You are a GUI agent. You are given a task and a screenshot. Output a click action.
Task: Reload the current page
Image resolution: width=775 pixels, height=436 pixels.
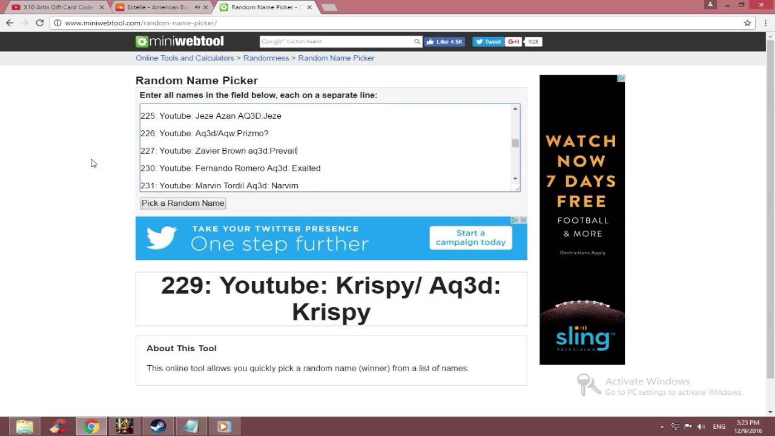point(40,23)
